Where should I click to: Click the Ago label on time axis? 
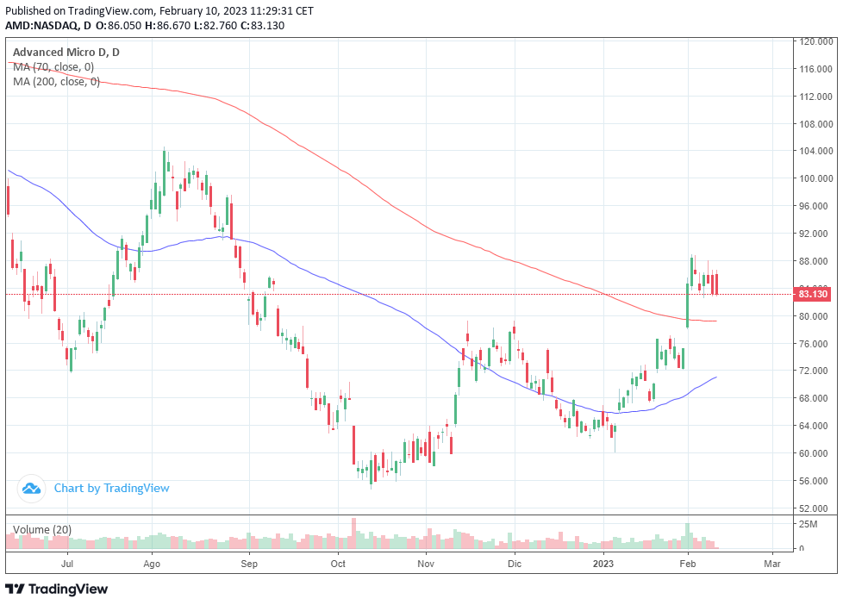click(153, 564)
